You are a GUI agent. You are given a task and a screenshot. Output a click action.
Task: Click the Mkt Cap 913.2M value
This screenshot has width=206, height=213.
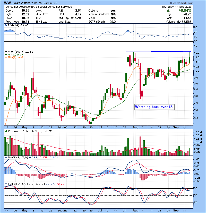point(76,18)
